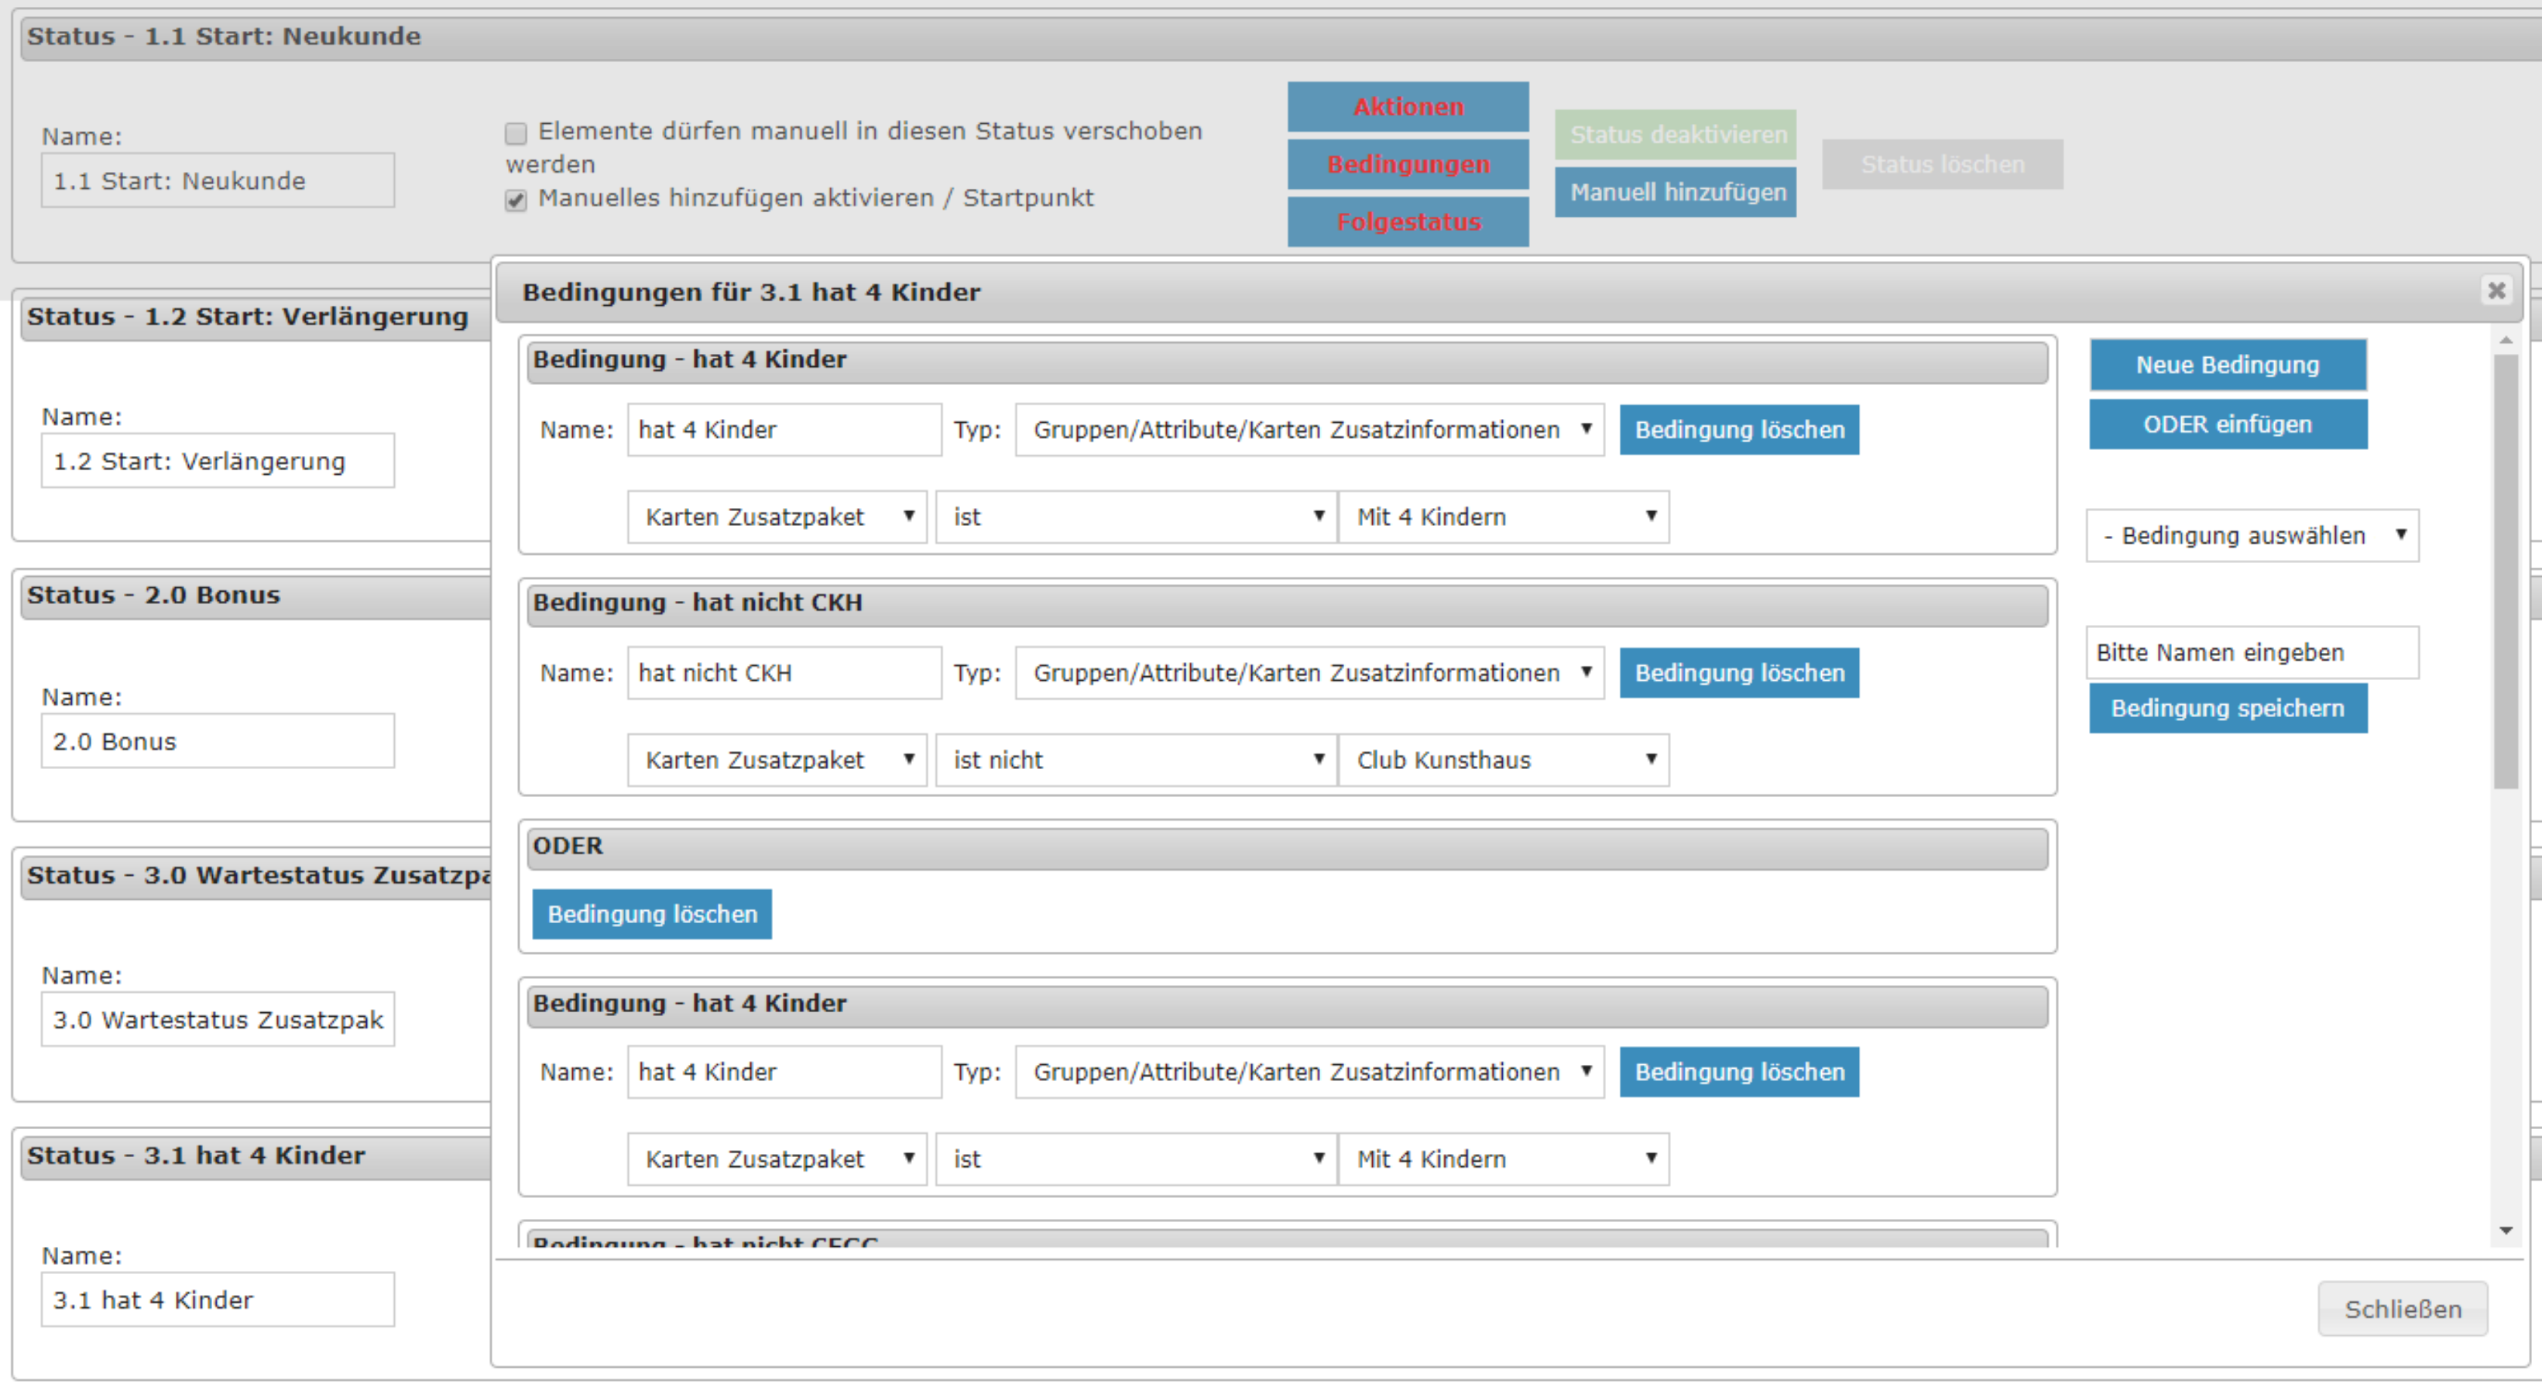This screenshot has height=1394, width=2542.
Task: Click Manuell hinzufügen button
Action: tap(1676, 191)
